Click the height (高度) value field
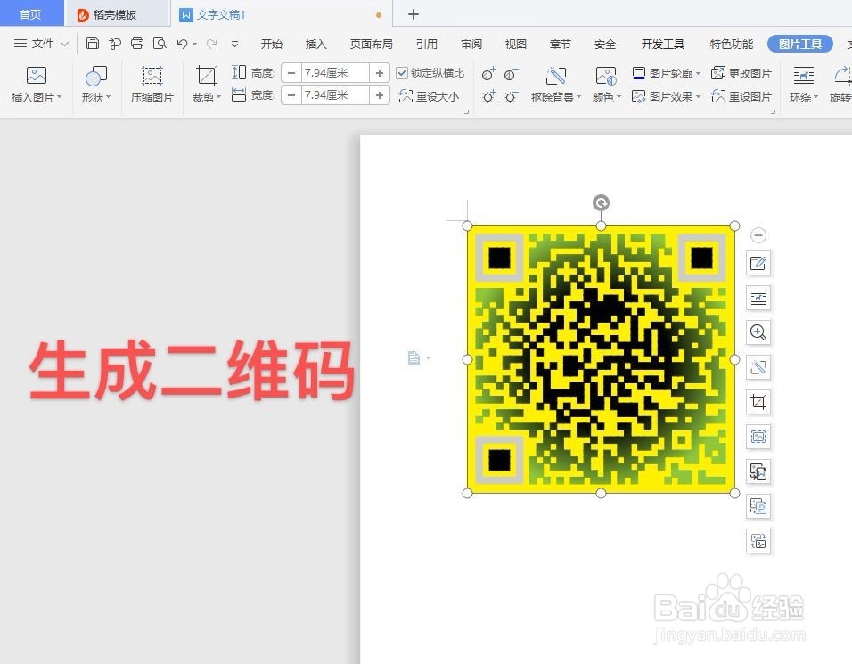The height and width of the screenshot is (664, 852). 335,73
